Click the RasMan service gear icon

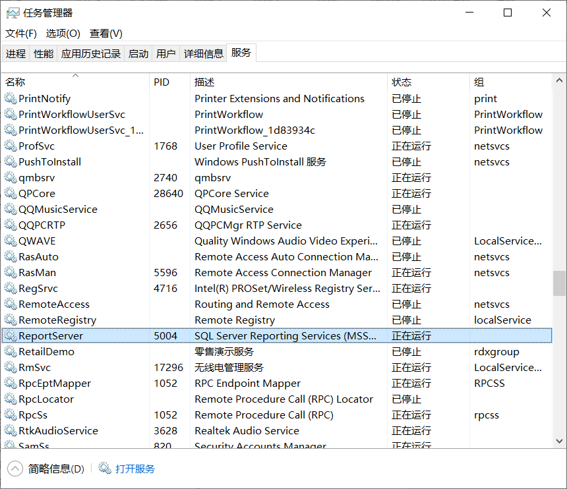coord(11,273)
